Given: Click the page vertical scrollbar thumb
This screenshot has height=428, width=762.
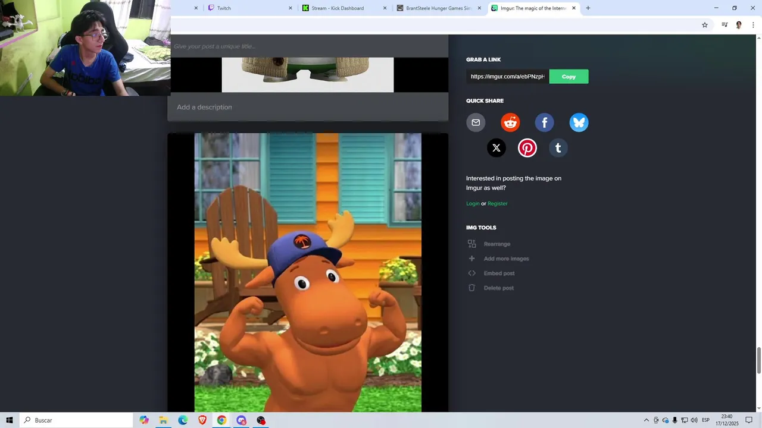Looking at the screenshot, I should (758, 360).
